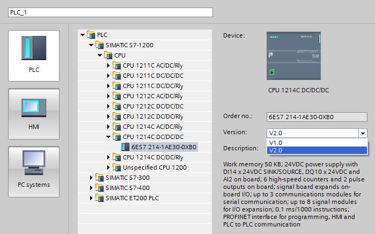Select the CPU 1214C AC/DC/Rly label

152,127
